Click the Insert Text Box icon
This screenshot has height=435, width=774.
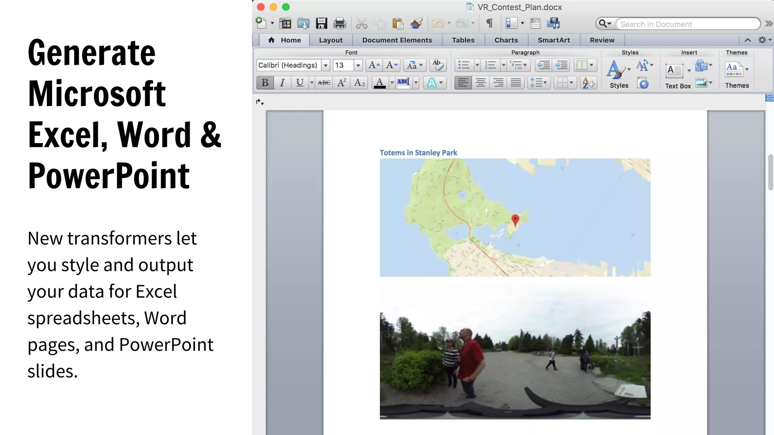(675, 70)
